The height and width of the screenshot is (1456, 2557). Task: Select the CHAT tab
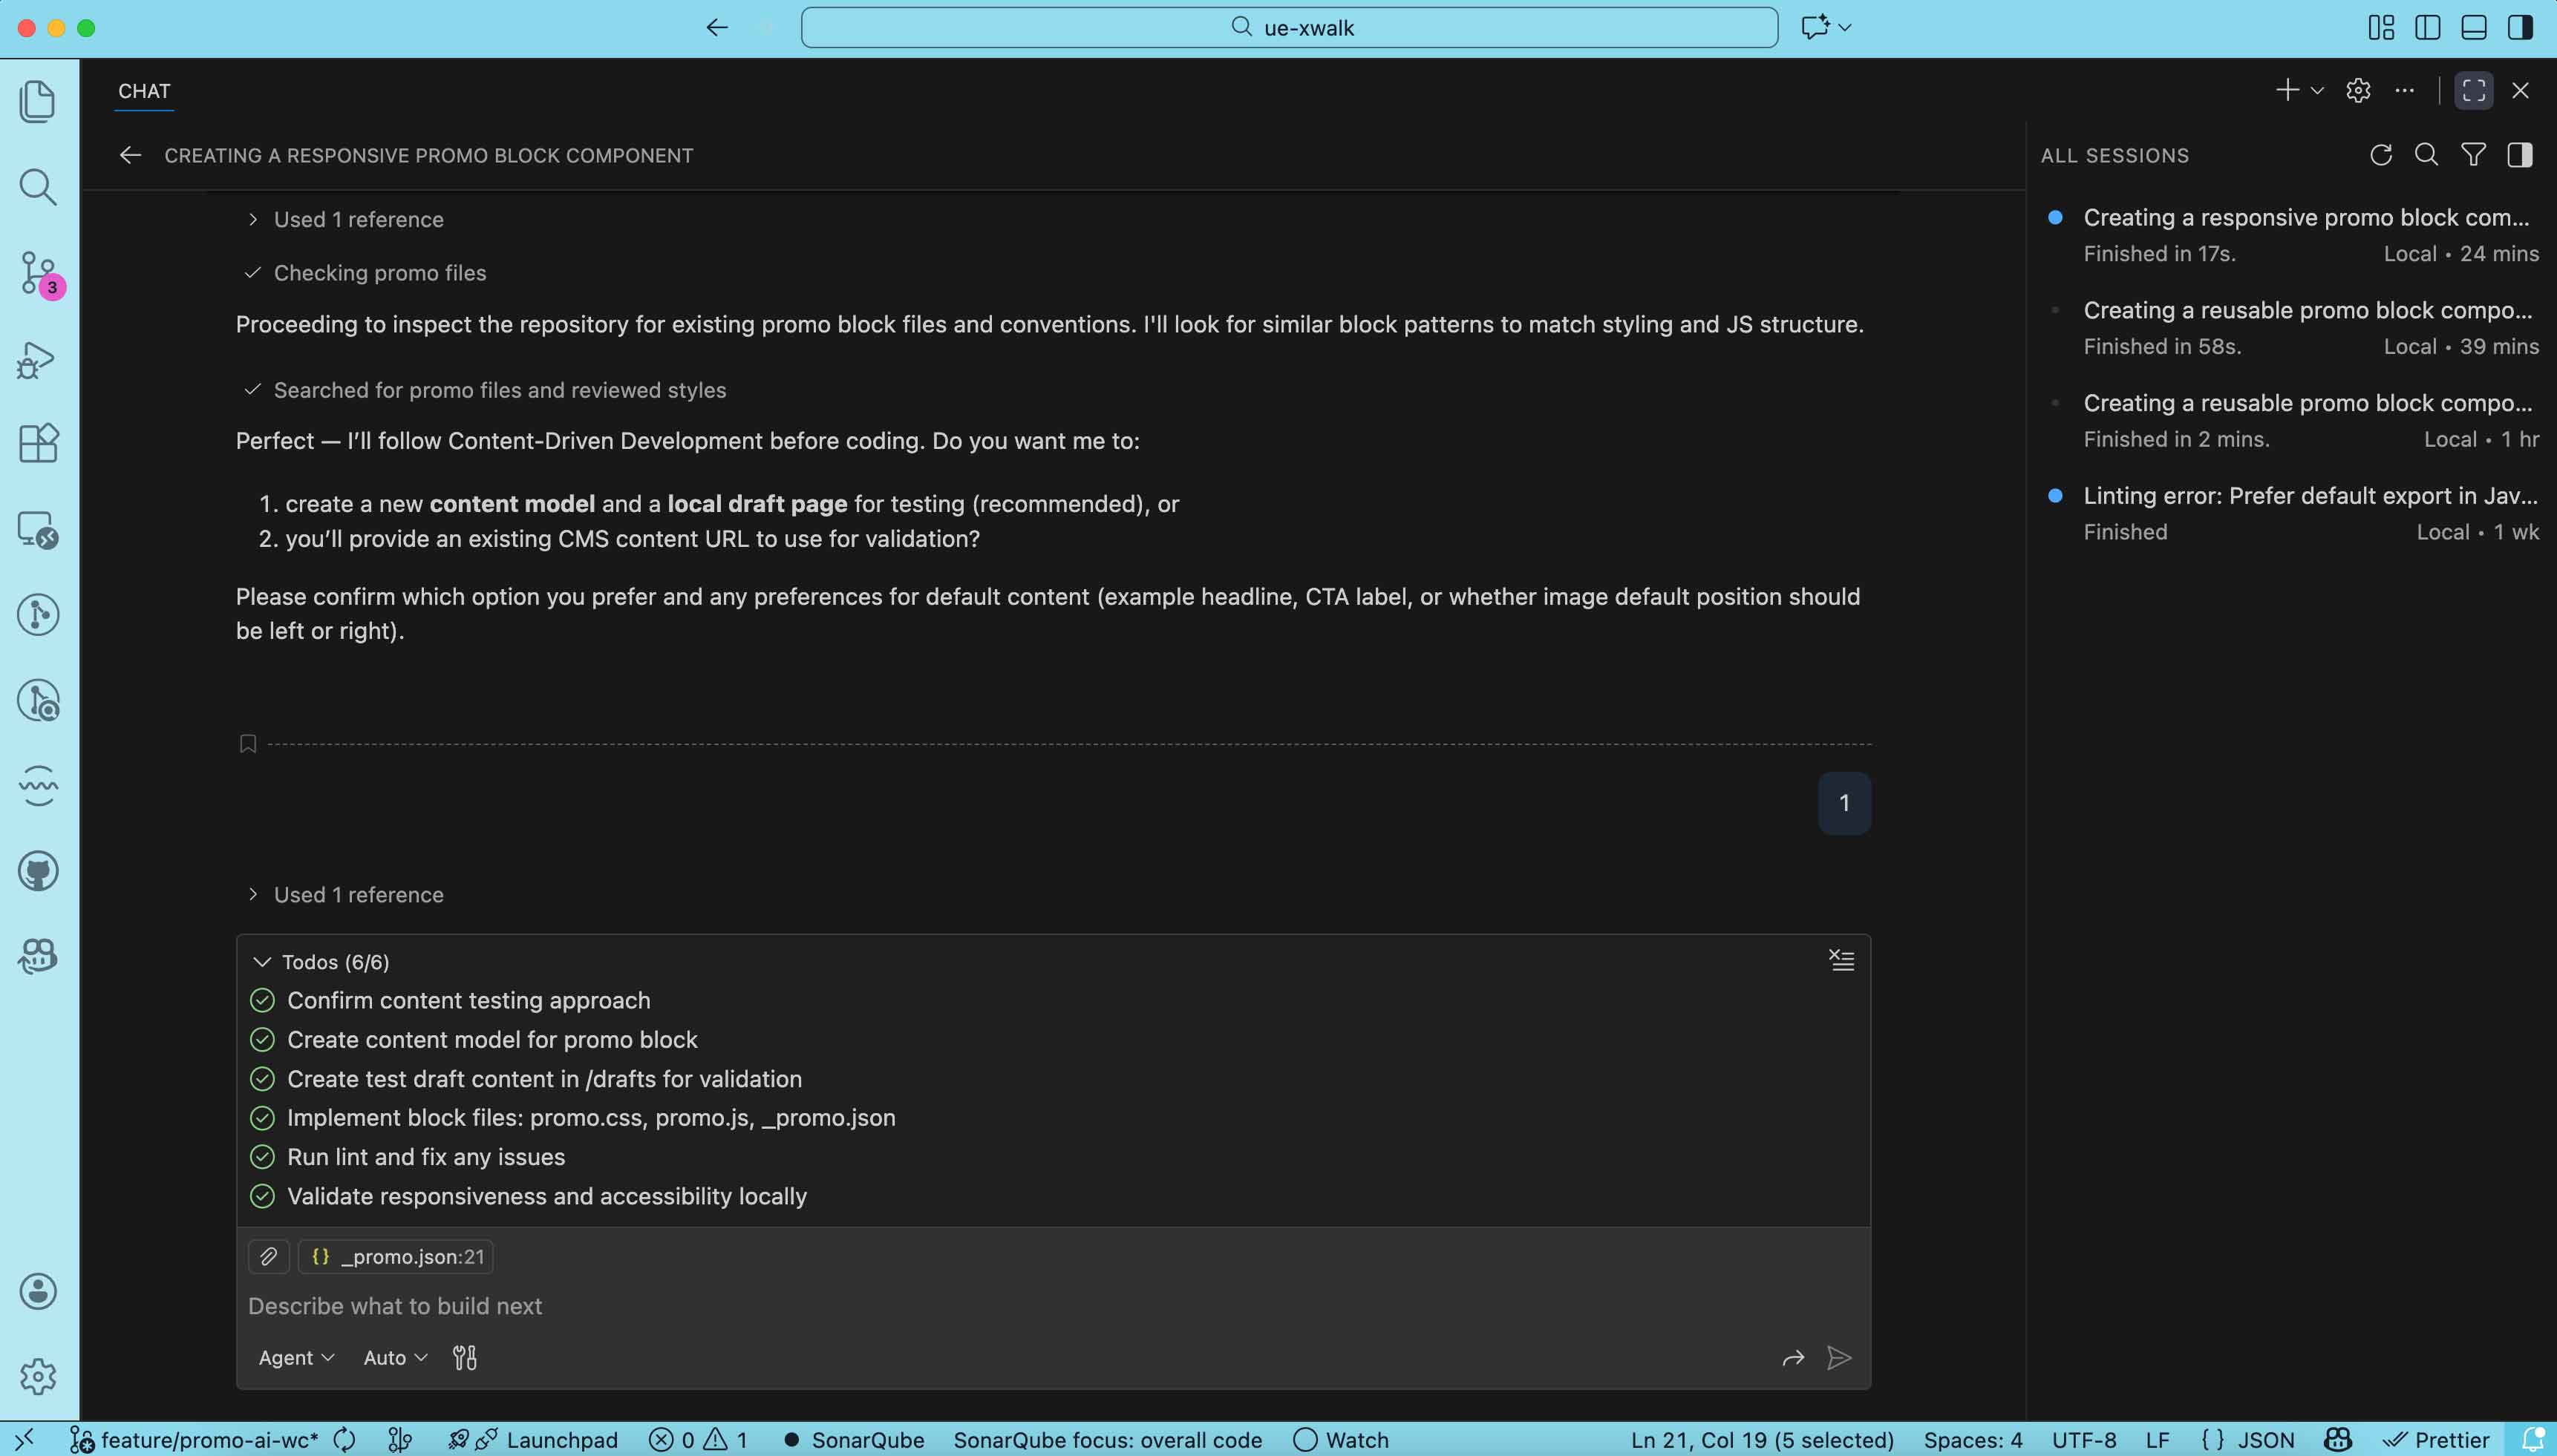(144, 91)
